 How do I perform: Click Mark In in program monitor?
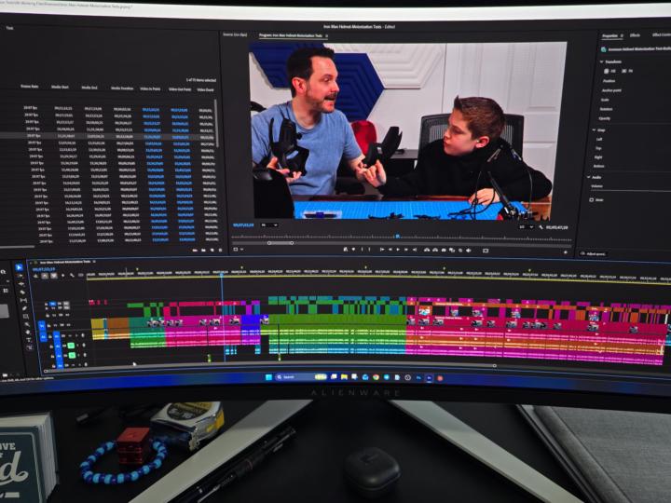pos(362,250)
